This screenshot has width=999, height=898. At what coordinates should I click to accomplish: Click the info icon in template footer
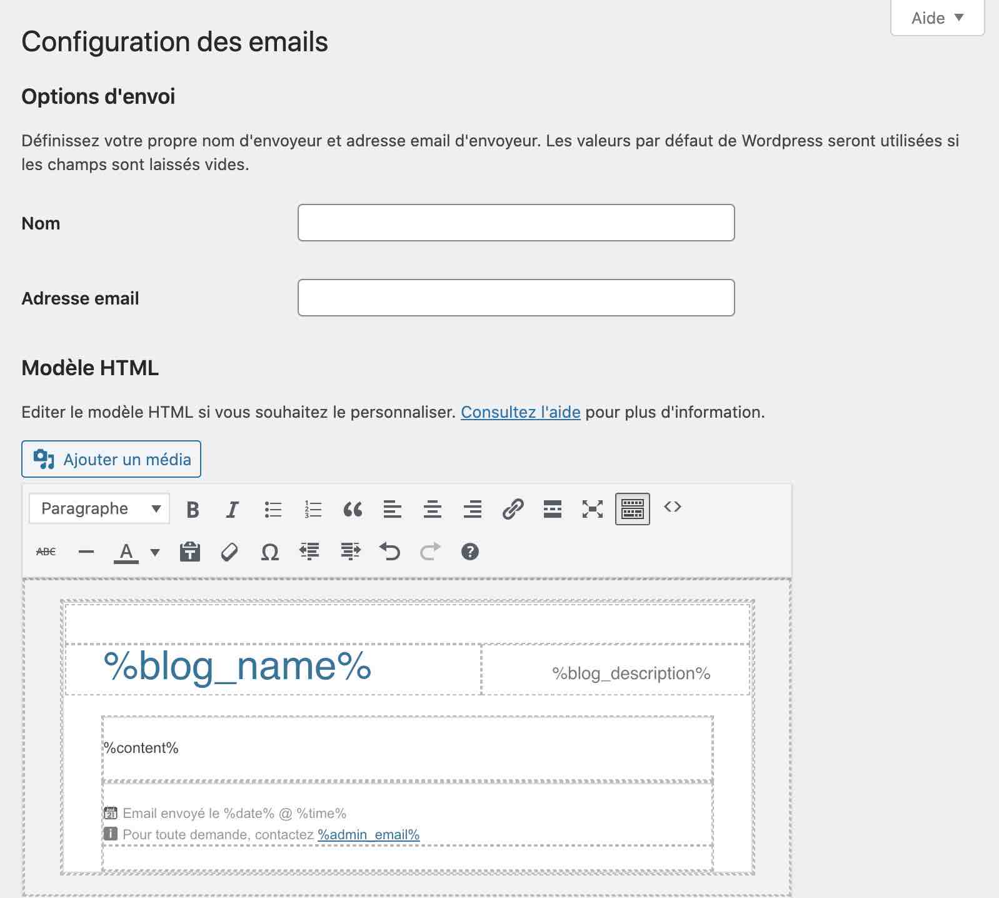111,834
